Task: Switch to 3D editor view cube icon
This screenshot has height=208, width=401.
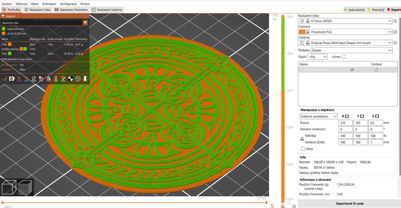Action: tap(9, 187)
